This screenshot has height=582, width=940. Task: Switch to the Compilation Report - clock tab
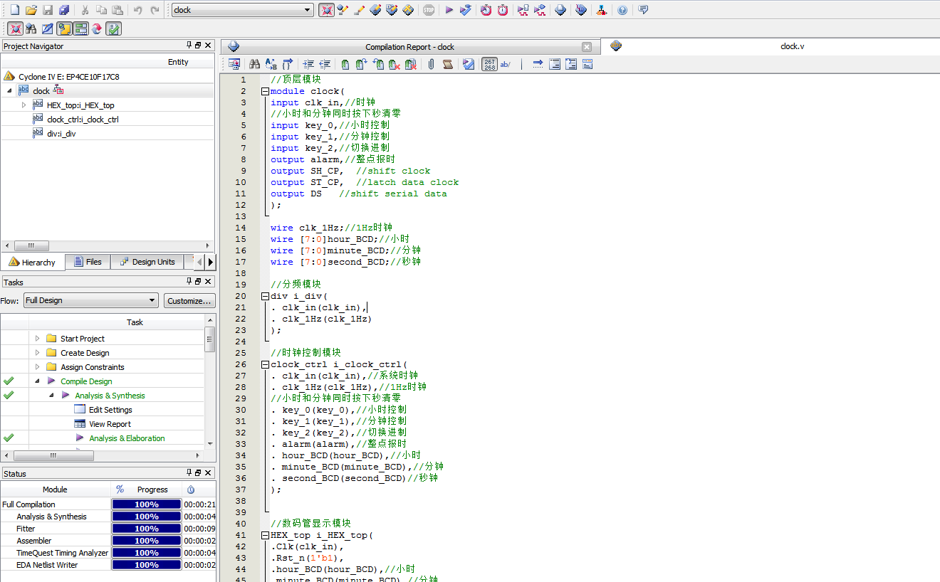coord(409,47)
